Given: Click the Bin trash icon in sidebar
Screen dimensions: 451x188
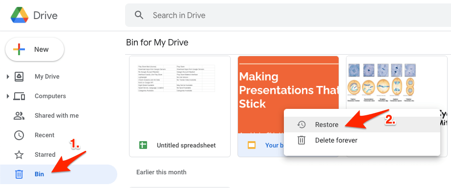Looking at the screenshot, I should coord(19,174).
